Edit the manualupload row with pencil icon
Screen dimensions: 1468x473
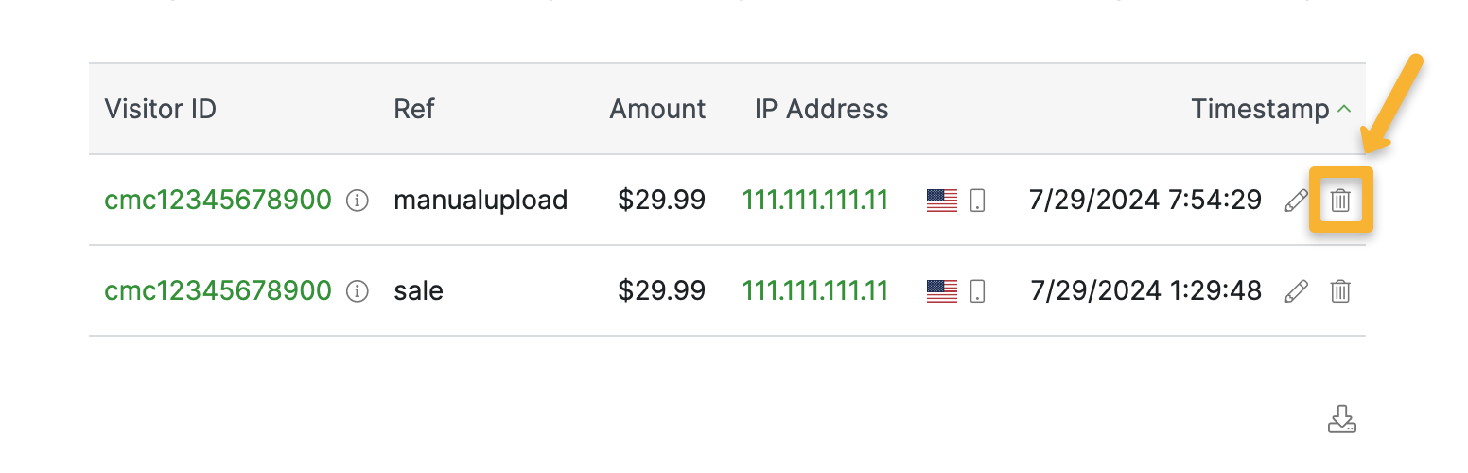(1296, 201)
